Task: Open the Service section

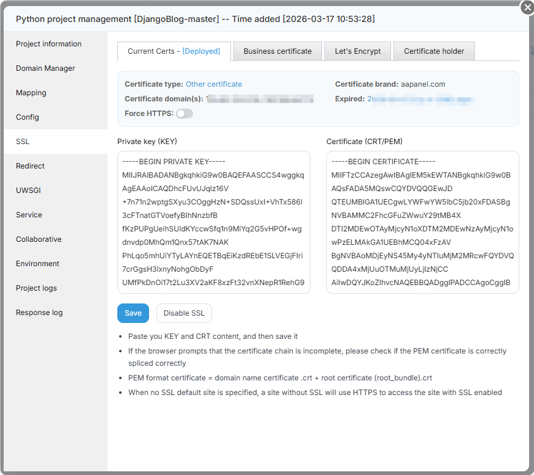Action: [x=29, y=215]
